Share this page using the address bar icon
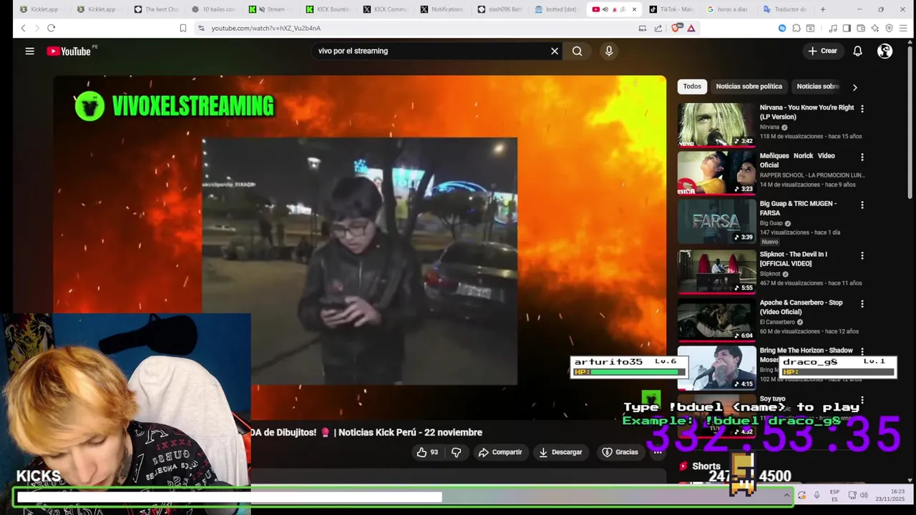 tap(658, 28)
